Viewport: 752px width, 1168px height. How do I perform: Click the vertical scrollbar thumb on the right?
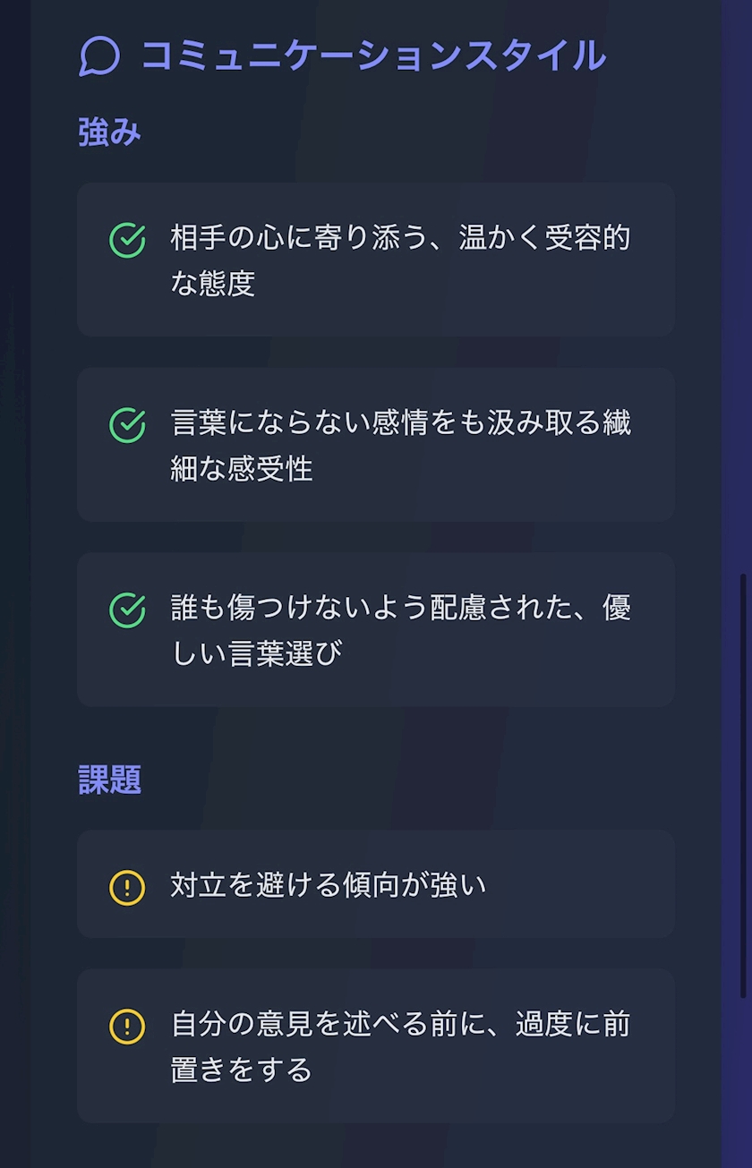click(x=744, y=788)
